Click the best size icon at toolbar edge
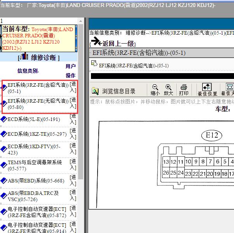Screen dimensions: 234x233 coord(230,87)
